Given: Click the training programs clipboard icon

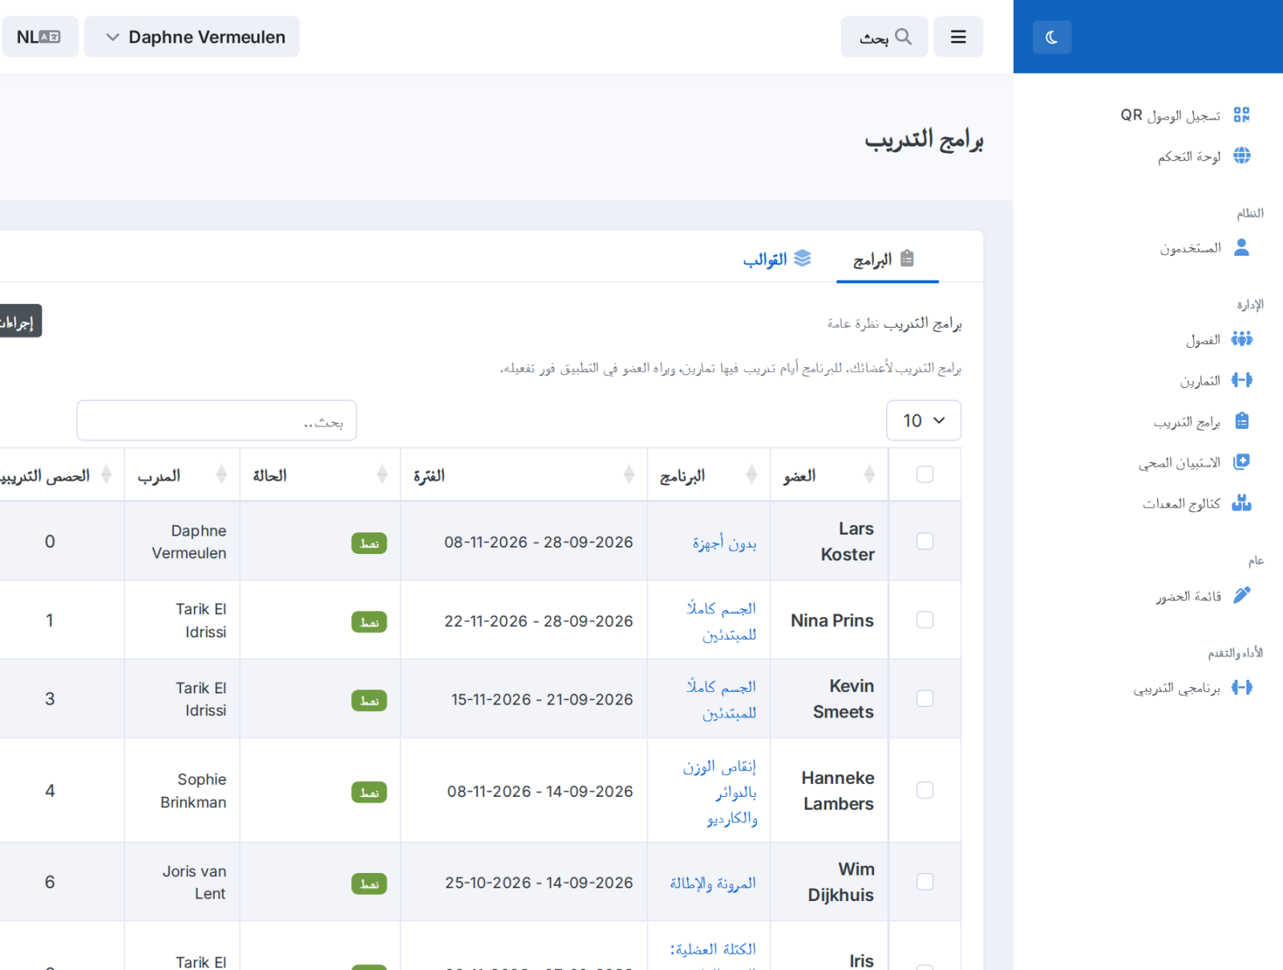Looking at the screenshot, I should tap(1241, 421).
